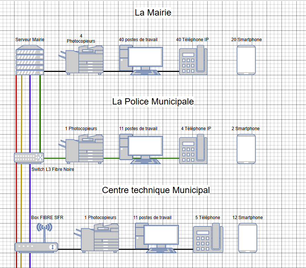Select the Box FIBRE SFR router icon
Screen dimensions: 306x268
(x=36, y=238)
